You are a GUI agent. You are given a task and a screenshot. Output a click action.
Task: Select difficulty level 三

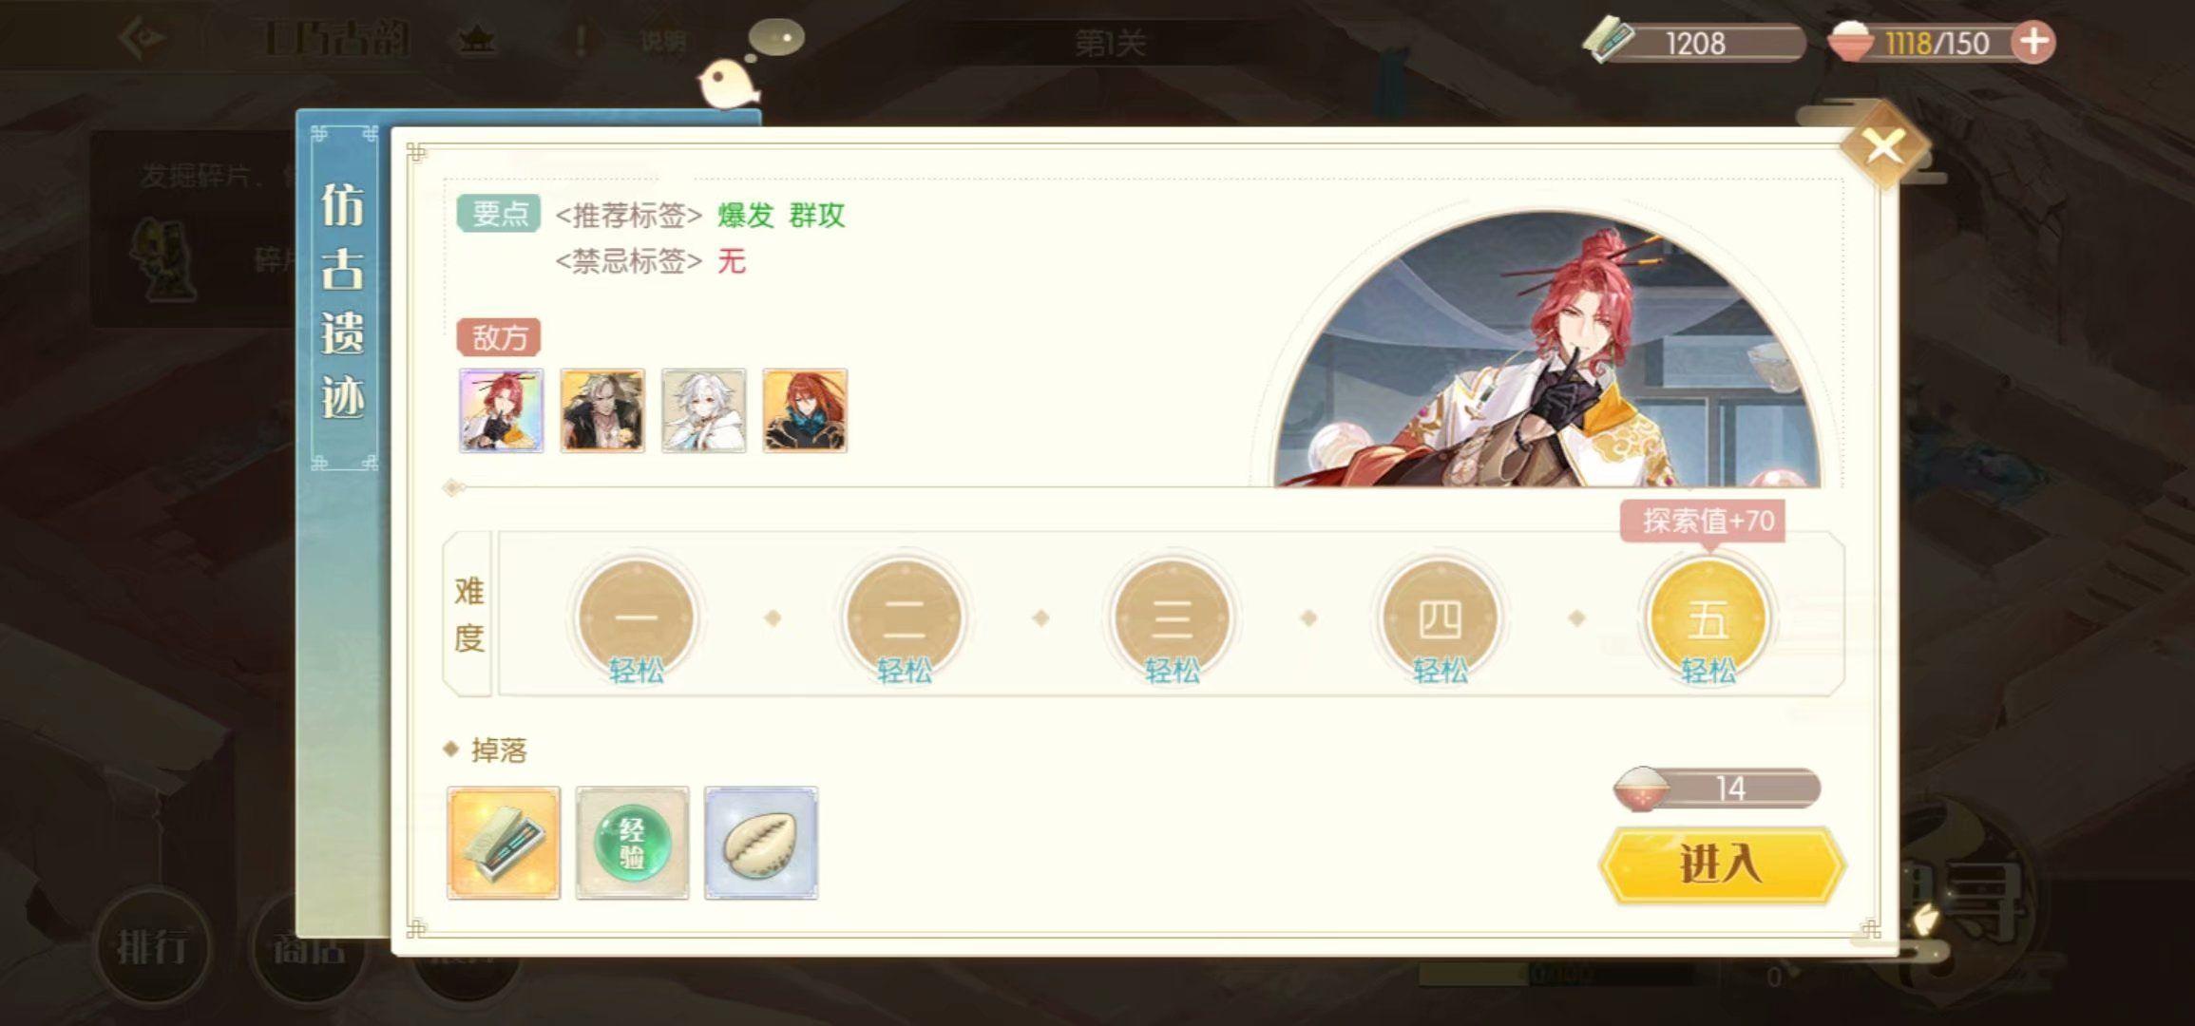click(x=1172, y=618)
